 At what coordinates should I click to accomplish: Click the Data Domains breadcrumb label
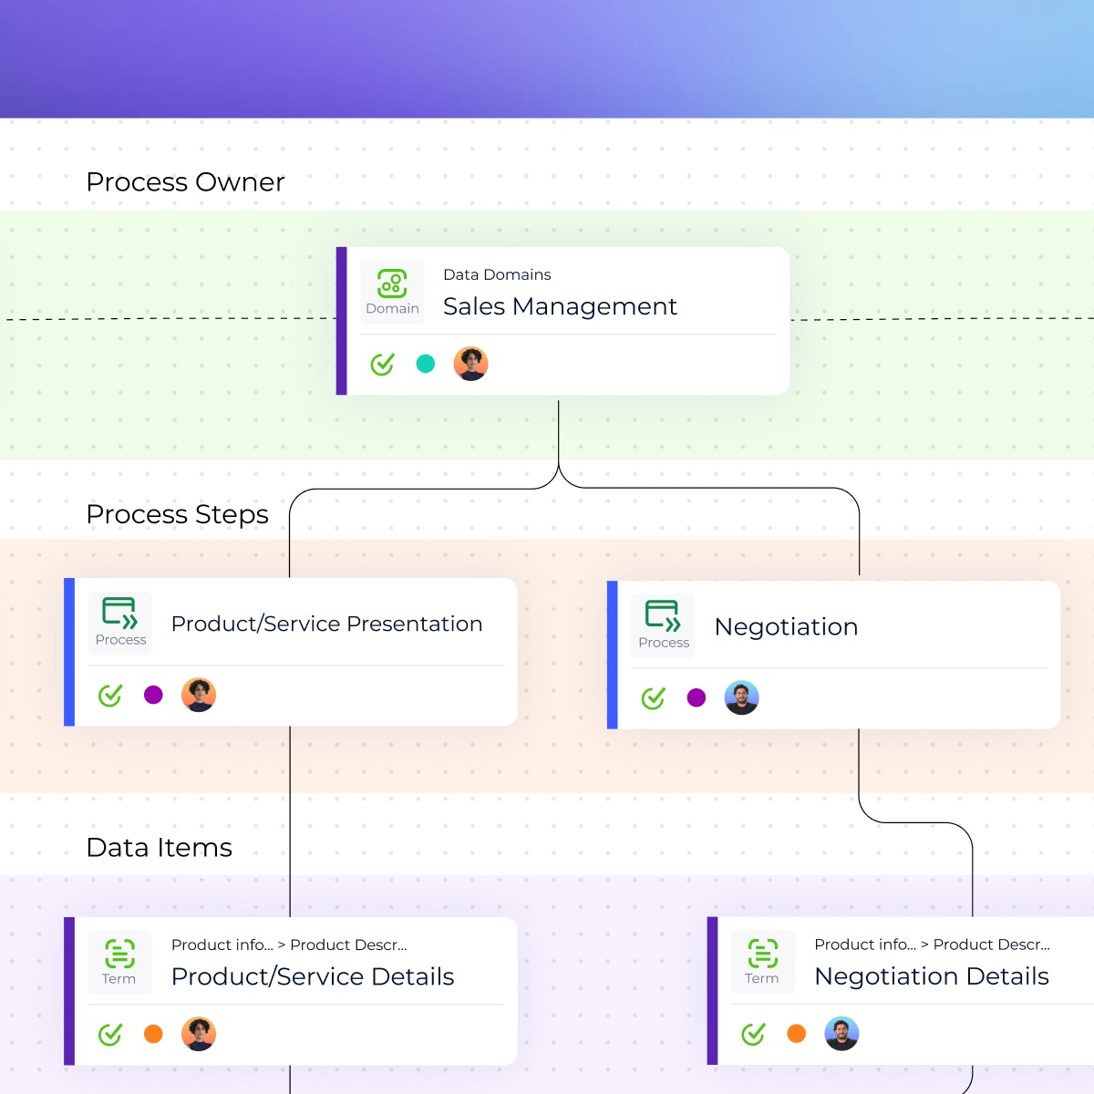(497, 274)
